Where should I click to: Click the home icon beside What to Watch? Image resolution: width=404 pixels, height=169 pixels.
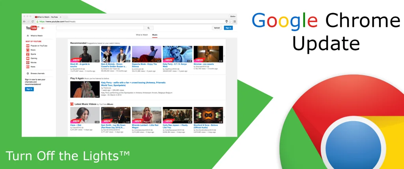[28, 36]
